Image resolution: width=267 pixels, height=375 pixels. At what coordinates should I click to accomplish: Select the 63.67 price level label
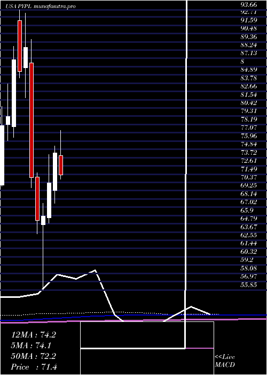(x=249, y=228)
